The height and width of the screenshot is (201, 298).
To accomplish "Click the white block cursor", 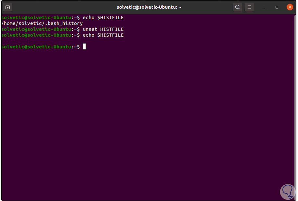I will 84,47.
